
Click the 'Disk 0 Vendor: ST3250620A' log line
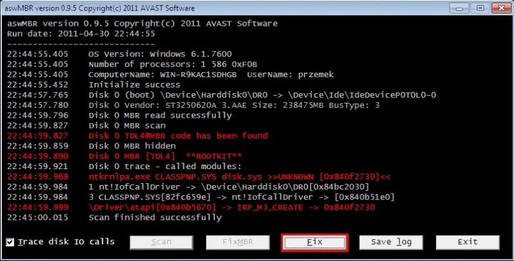pyautogui.click(x=193, y=105)
